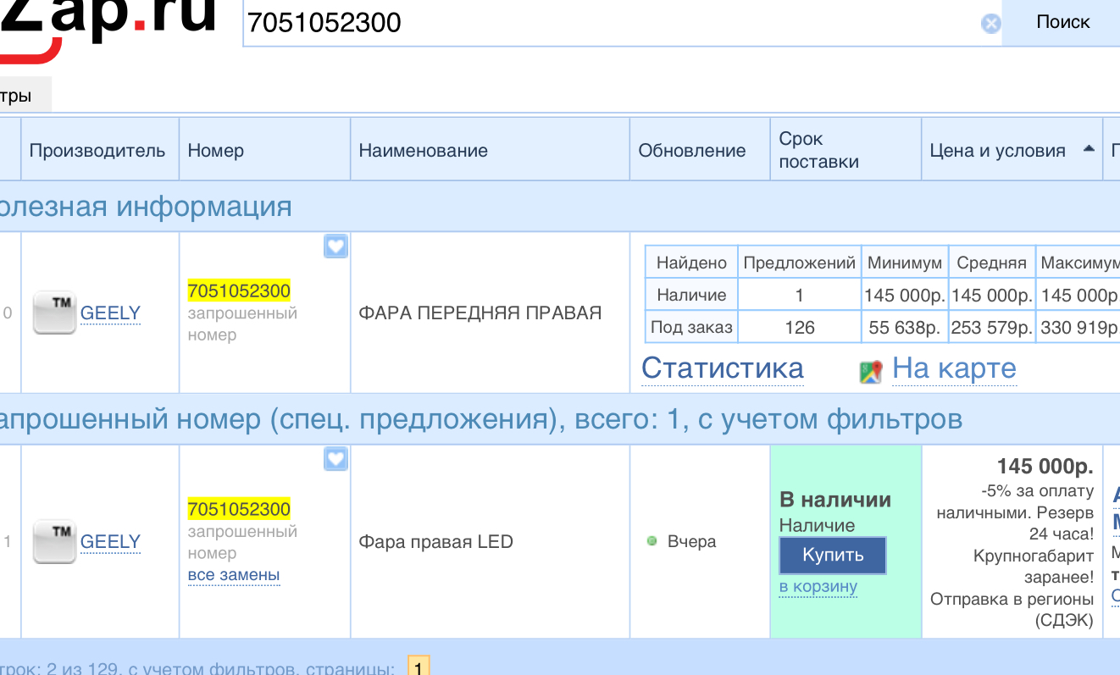1120x675 pixels.
Task: Click the 55 638р. minimum price cell
Action: pos(904,328)
